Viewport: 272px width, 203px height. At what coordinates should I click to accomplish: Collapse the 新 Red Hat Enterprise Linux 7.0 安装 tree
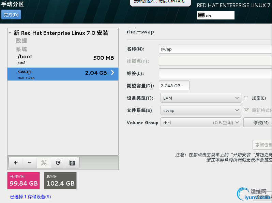(10, 33)
